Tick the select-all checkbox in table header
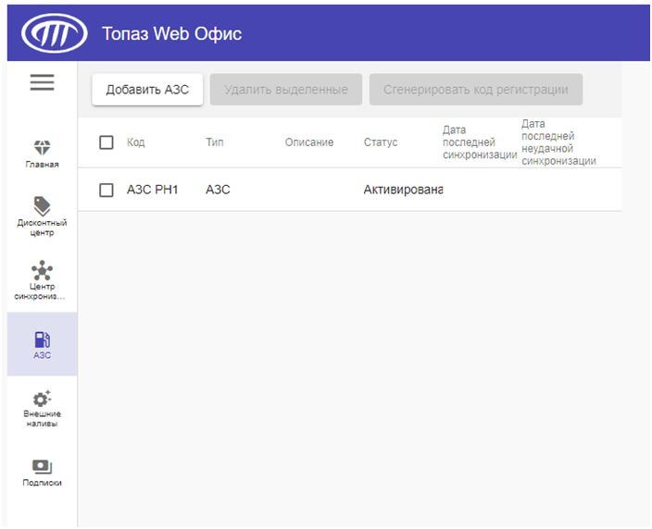 pyautogui.click(x=107, y=142)
